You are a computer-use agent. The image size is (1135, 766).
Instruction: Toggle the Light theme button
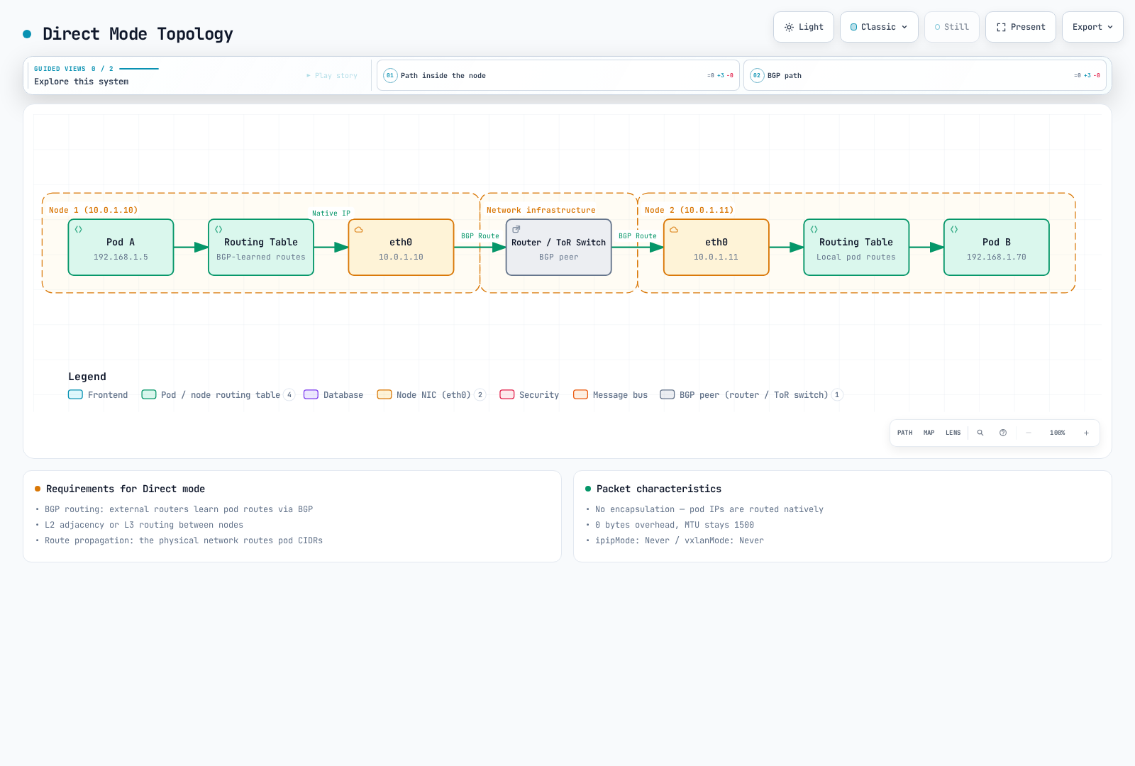804,27
